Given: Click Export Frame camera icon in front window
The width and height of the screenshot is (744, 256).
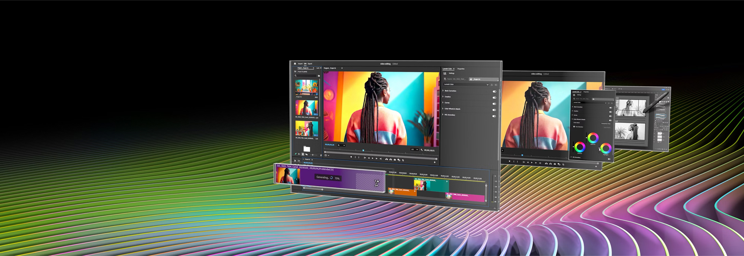Looking at the screenshot, I should click(x=395, y=160).
